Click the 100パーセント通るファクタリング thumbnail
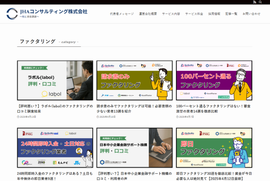 pos(214,80)
